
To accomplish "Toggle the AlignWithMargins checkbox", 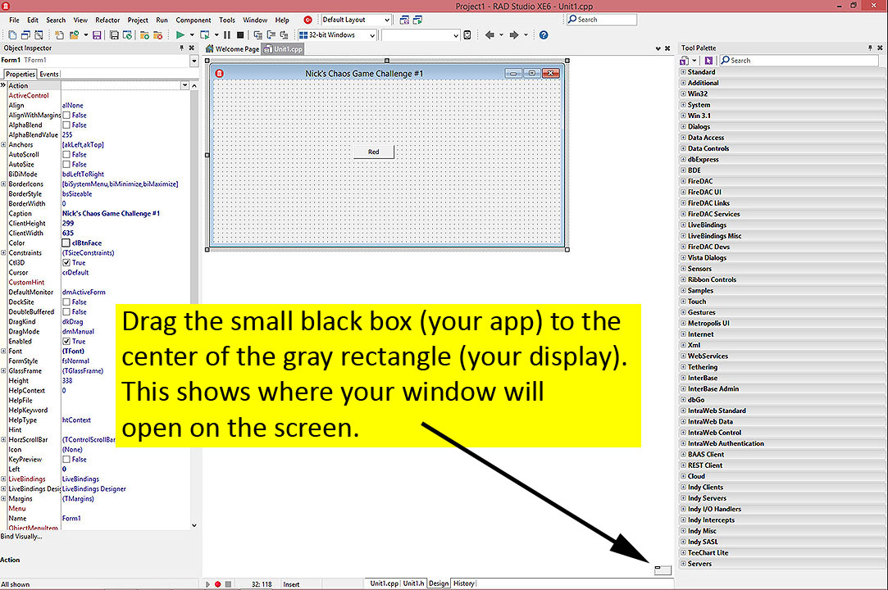I will (66, 116).
